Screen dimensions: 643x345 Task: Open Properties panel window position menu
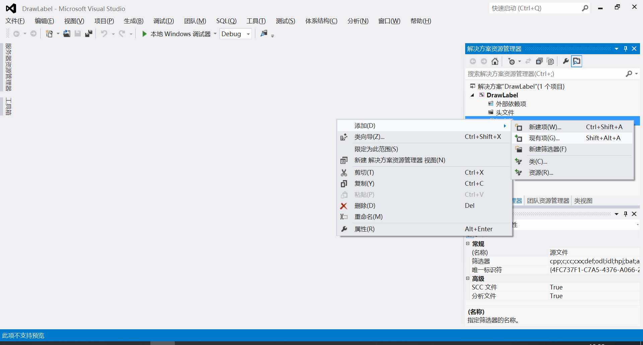click(617, 214)
